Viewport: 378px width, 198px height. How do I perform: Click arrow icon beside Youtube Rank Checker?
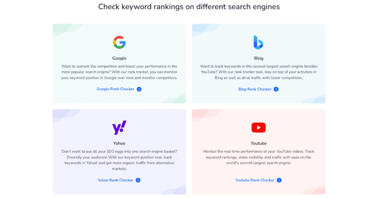click(x=279, y=180)
